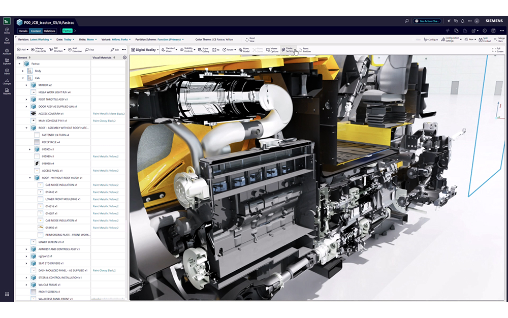Open the overflow menu in structure toolbar
508x318 pixels.
tap(124, 50)
